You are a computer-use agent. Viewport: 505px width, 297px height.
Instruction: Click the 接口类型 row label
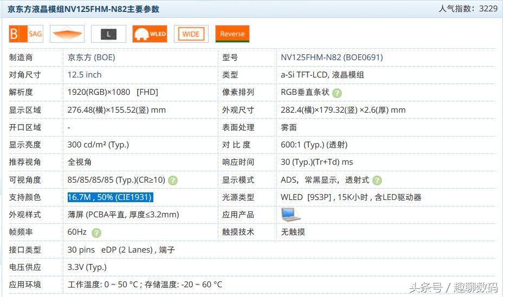pos(25,250)
